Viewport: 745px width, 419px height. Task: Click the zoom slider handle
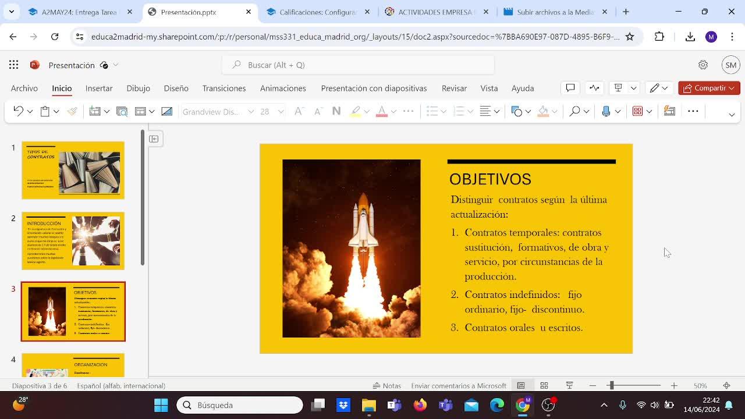coord(611,385)
